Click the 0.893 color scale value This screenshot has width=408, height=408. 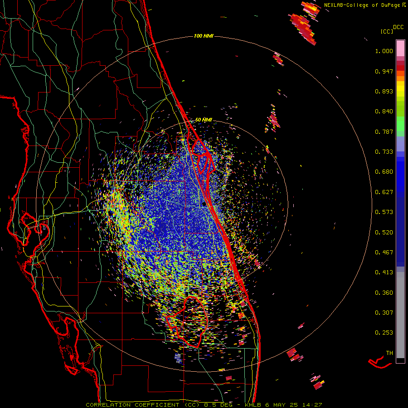(x=384, y=91)
